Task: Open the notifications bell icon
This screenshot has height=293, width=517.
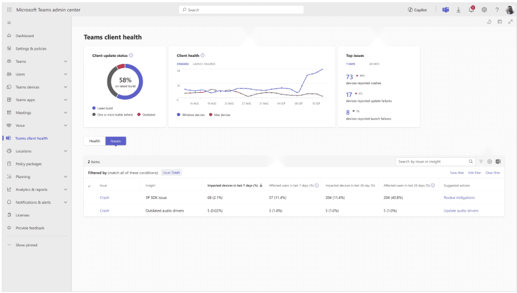Action: pyautogui.click(x=471, y=9)
